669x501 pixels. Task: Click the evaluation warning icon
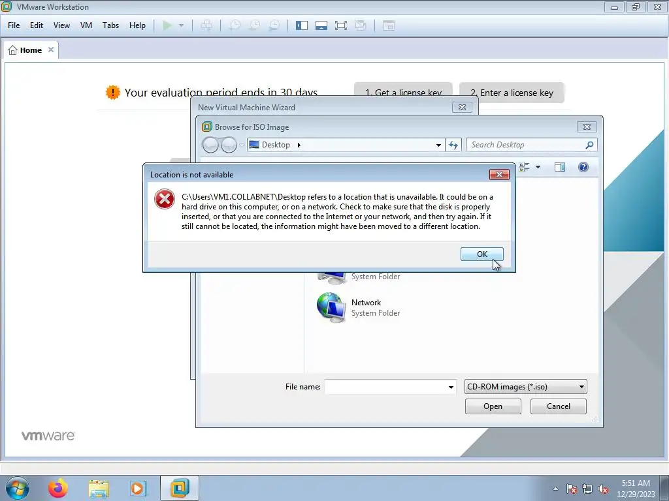(x=112, y=92)
